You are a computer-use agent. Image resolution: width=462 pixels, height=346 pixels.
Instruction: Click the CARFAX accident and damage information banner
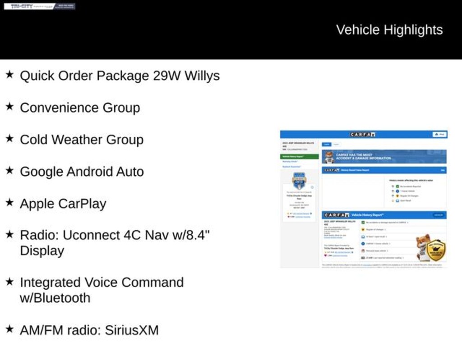click(383, 156)
